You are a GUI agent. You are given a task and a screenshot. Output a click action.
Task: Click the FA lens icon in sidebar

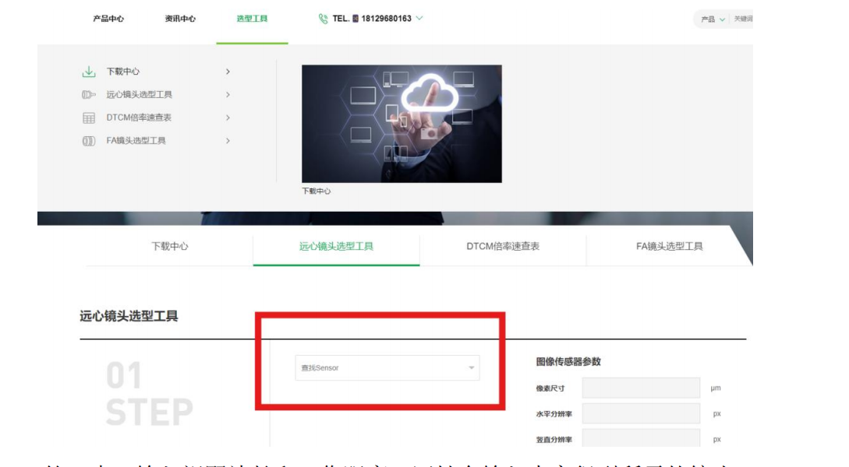89,141
